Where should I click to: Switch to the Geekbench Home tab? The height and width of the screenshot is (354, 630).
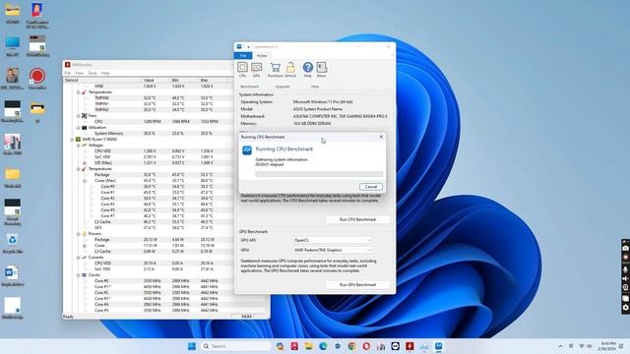[x=262, y=56]
